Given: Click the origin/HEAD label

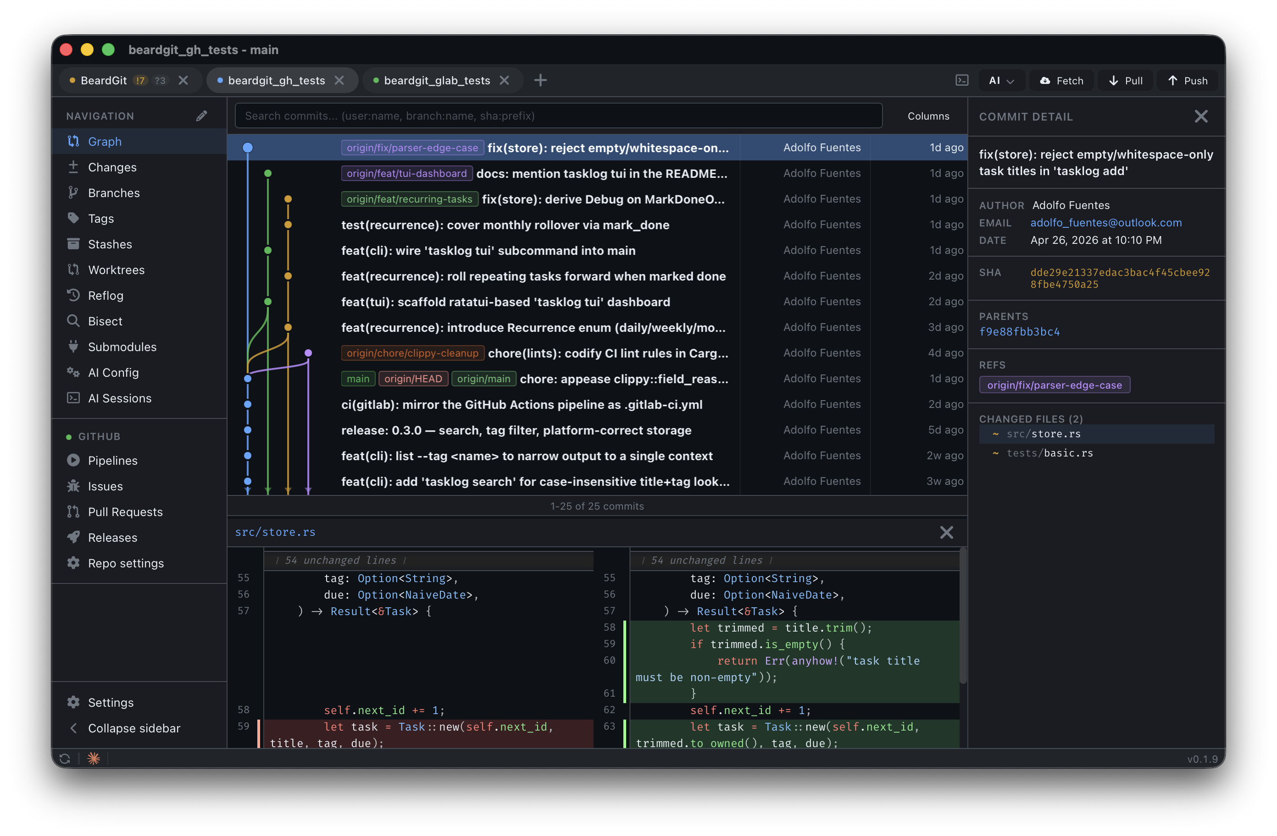Looking at the screenshot, I should tap(413, 379).
